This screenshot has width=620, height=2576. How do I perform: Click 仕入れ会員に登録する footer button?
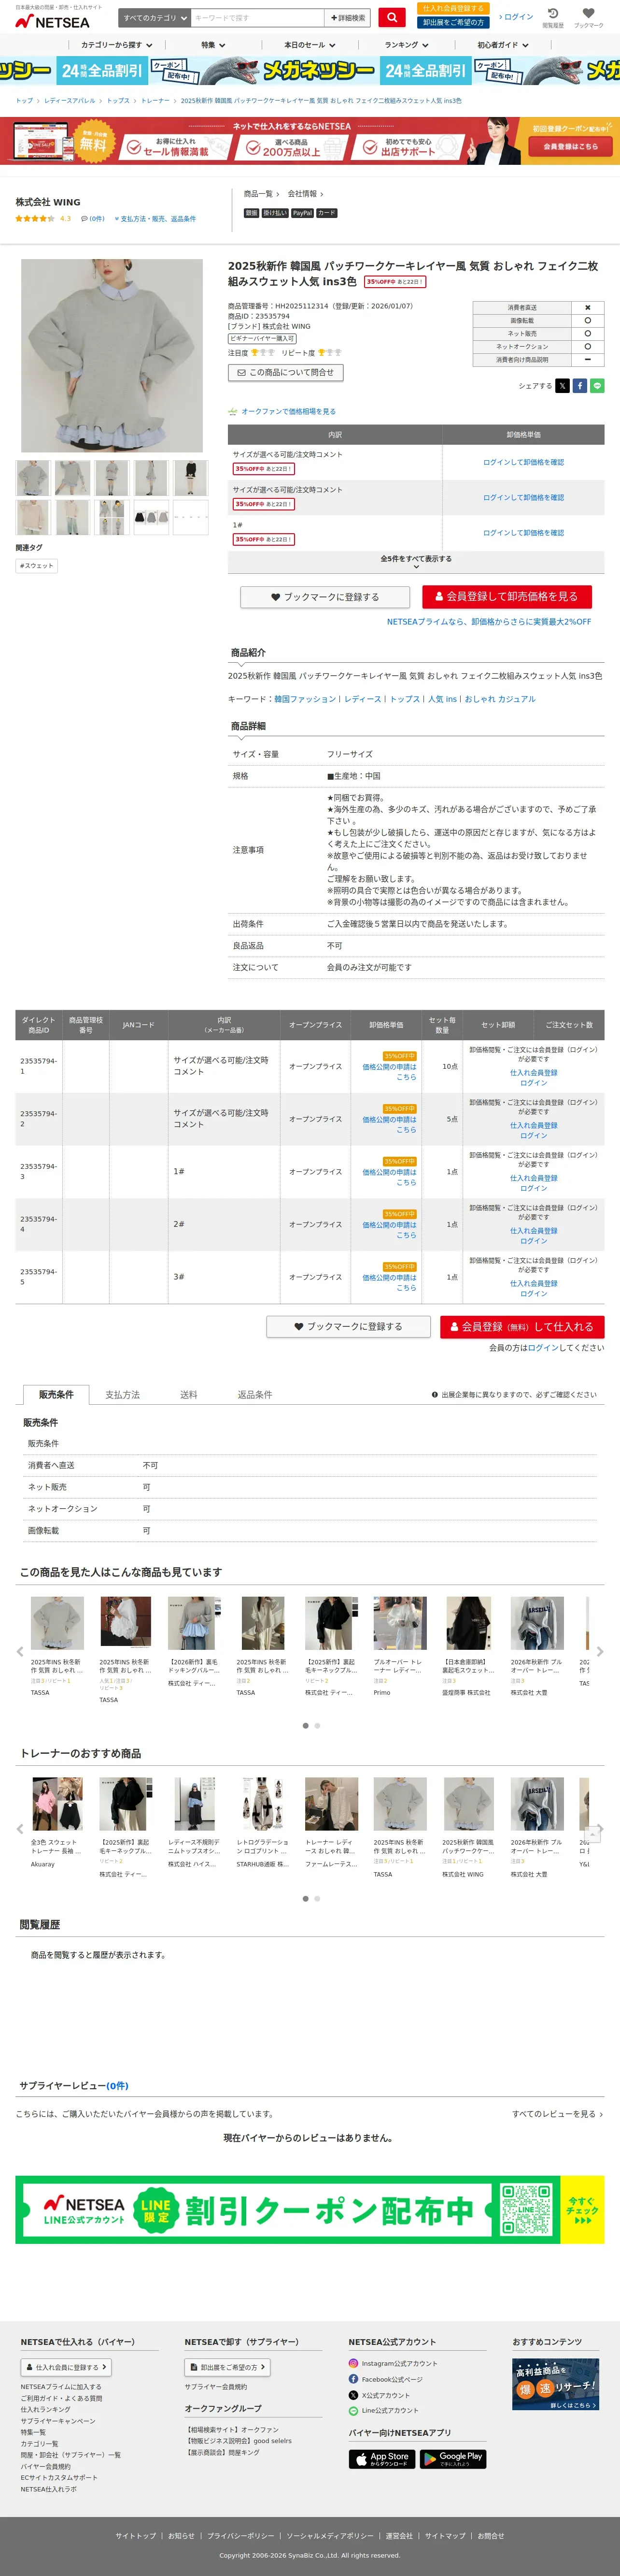(x=66, y=2367)
